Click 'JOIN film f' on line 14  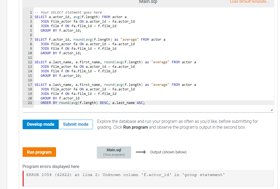pyautogui.click(x=52, y=71)
